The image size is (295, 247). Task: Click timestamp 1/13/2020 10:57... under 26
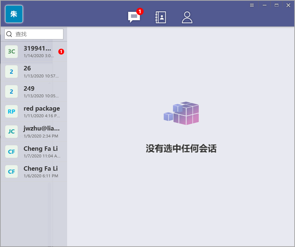tap(41, 76)
